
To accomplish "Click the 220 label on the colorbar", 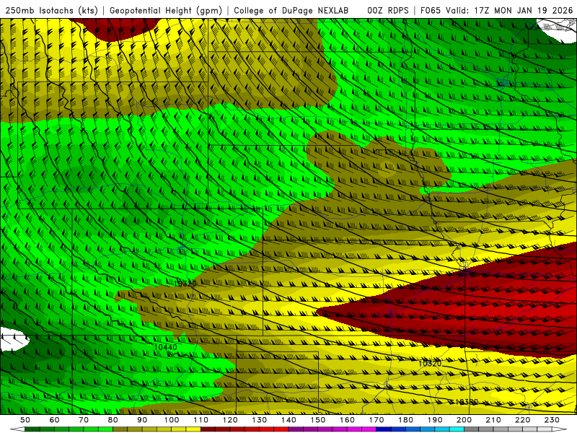I will (522, 420).
